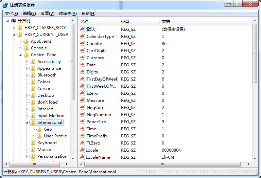This screenshot has width=261, height=178.
Task: Click the string icon beside Locale
Action: (82, 150)
